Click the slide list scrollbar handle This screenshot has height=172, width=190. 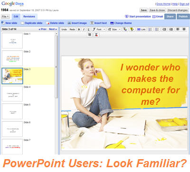point(56,67)
